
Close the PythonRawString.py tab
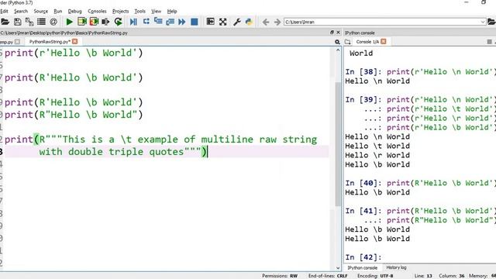75,41
